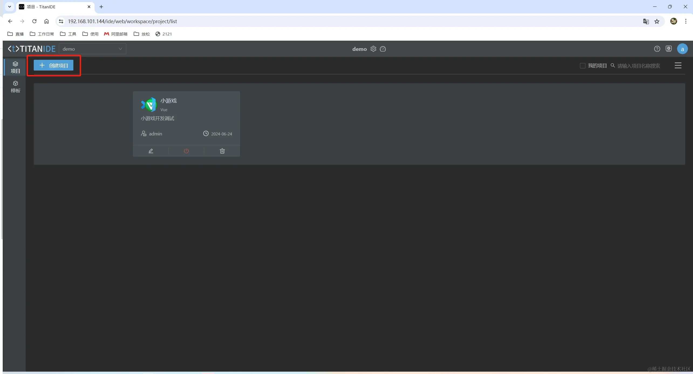Click the red power icon on project card
693x374 pixels.
coord(186,151)
